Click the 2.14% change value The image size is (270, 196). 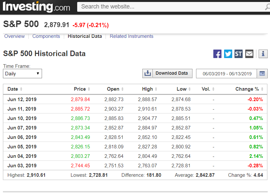pyautogui.click(x=256, y=156)
